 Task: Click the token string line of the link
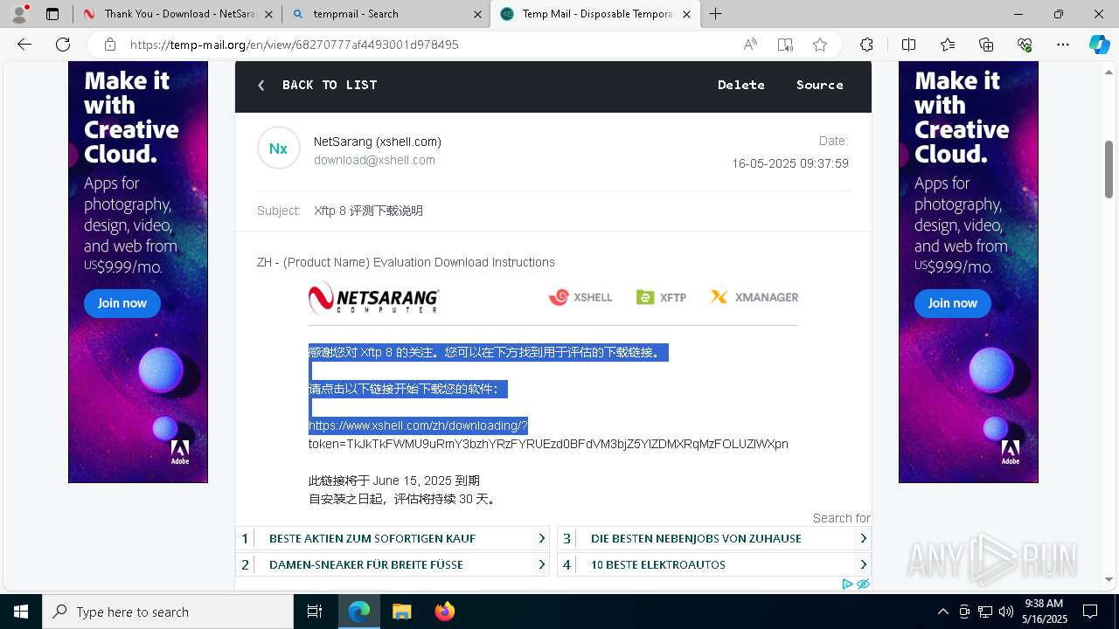(x=548, y=444)
